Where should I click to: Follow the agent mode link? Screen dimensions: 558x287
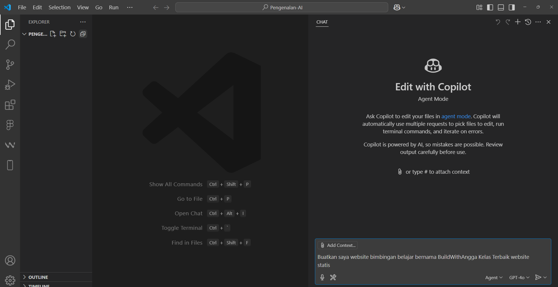pyautogui.click(x=456, y=116)
